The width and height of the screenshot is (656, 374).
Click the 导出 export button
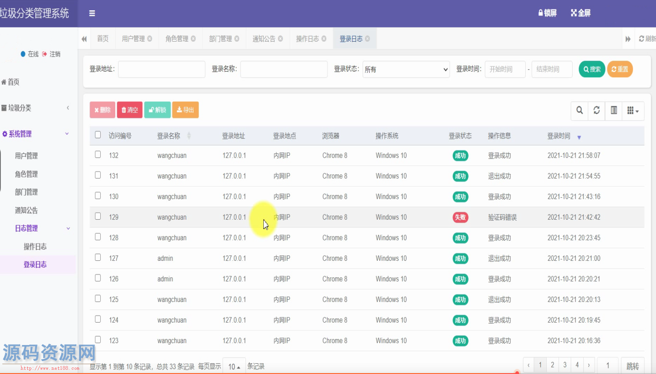click(x=186, y=110)
